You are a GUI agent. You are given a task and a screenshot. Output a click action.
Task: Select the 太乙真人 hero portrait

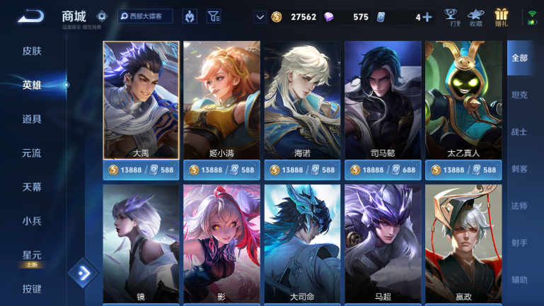tap(463, 100)
